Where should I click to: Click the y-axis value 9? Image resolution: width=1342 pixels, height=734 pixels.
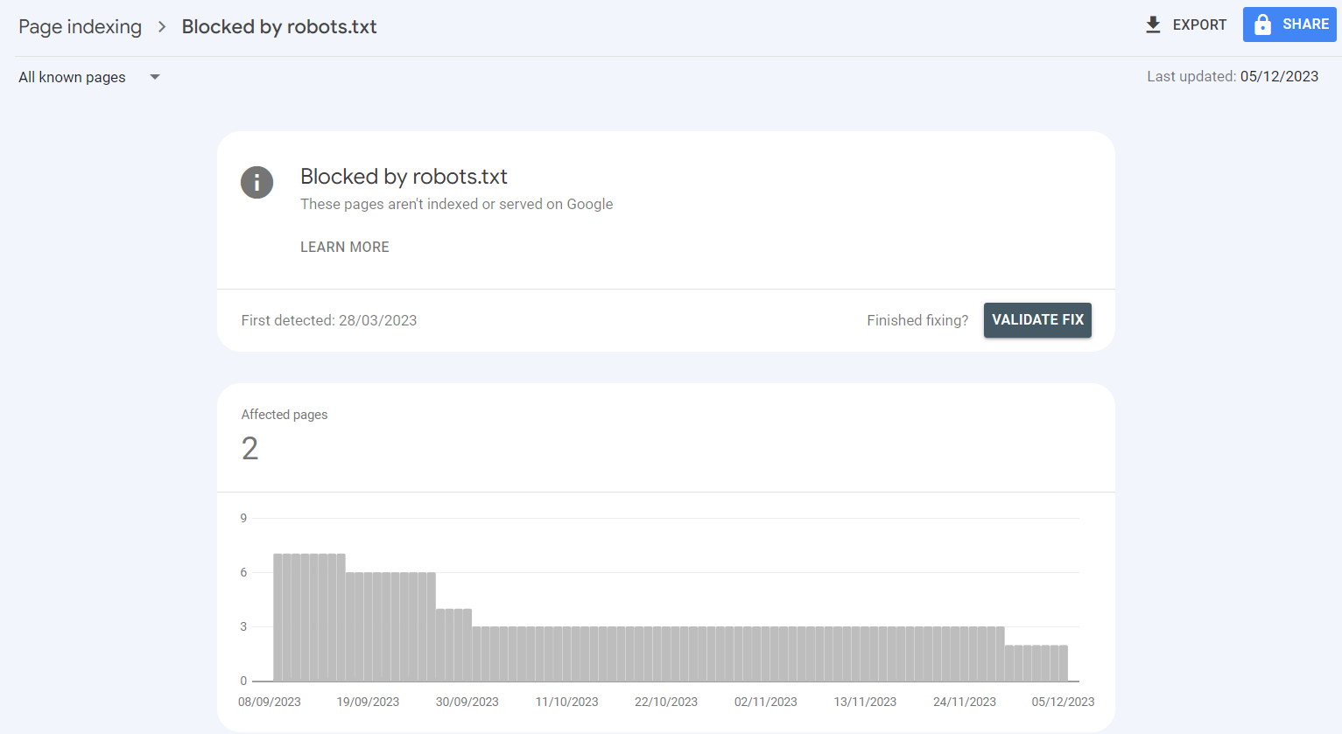click(x=243, y=518)
